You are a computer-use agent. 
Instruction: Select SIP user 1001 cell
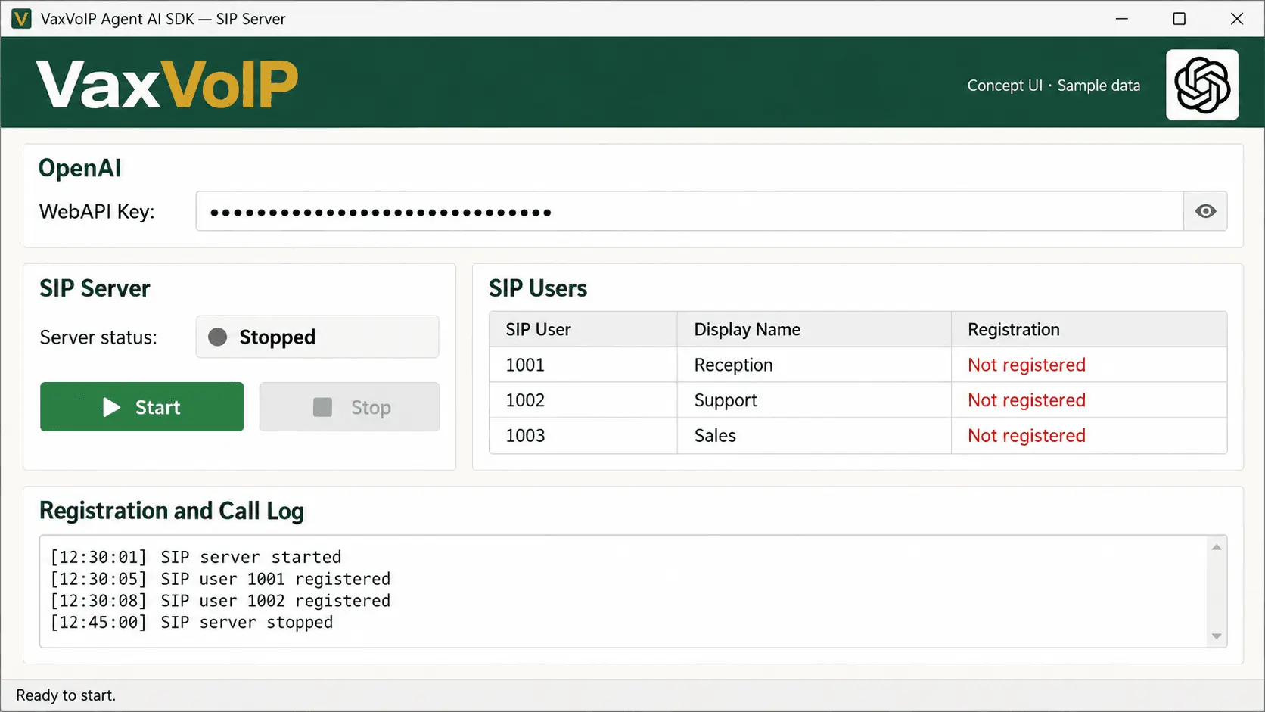[x=583, y=365]
